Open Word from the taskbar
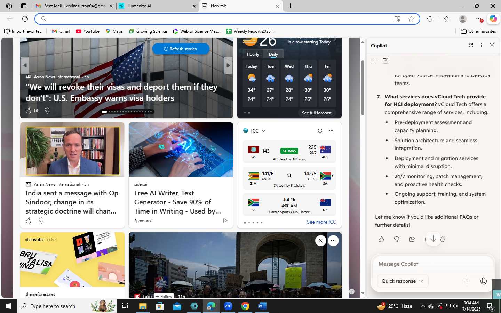 (x=262, y=306)
